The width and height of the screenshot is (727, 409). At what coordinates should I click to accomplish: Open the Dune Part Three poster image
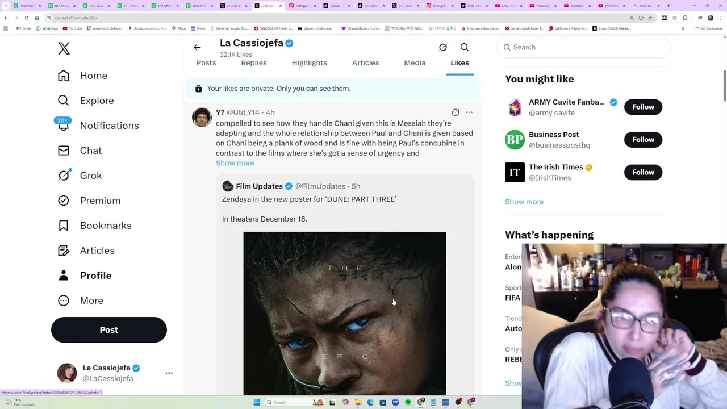tap(345, 313)
